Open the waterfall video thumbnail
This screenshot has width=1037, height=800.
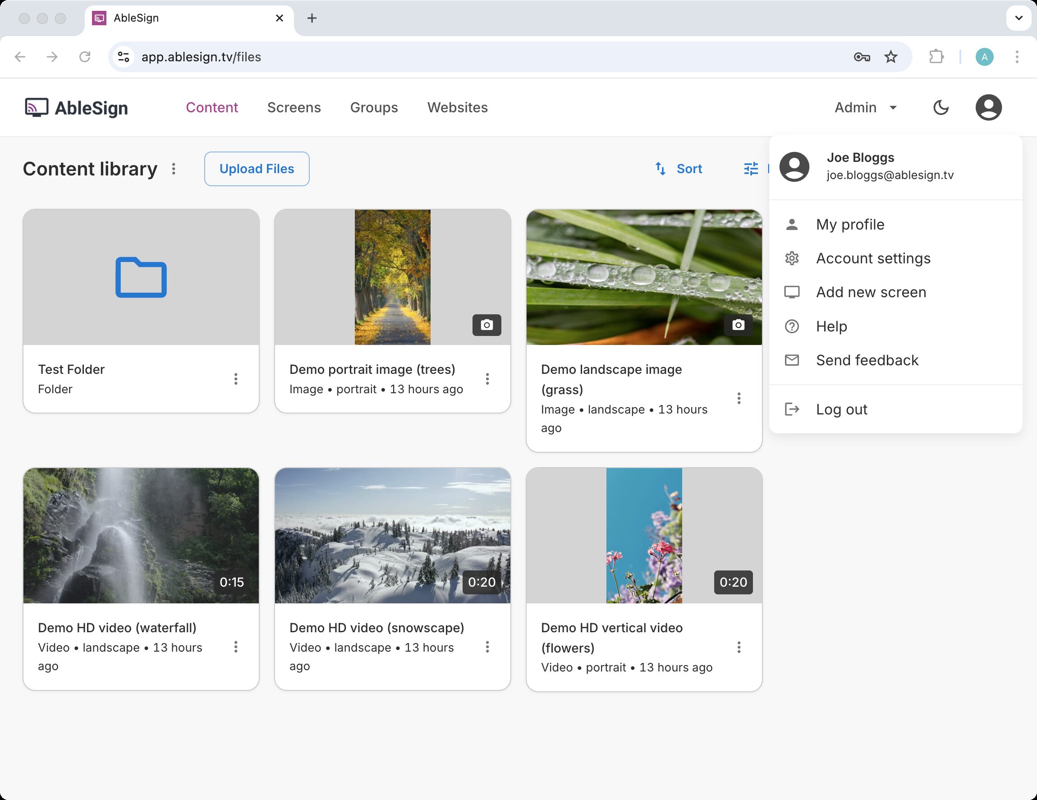point(141,536)
